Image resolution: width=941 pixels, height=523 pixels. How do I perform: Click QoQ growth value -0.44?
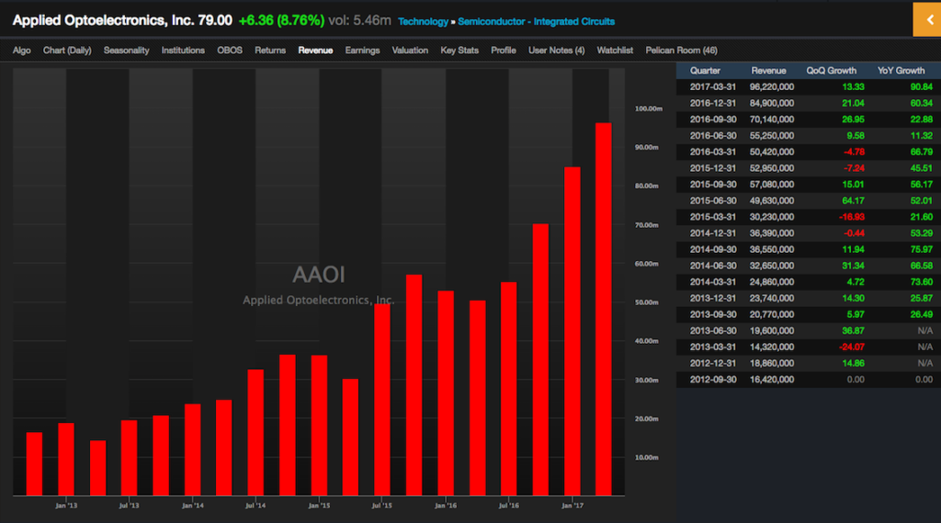(x=854, y=233)
